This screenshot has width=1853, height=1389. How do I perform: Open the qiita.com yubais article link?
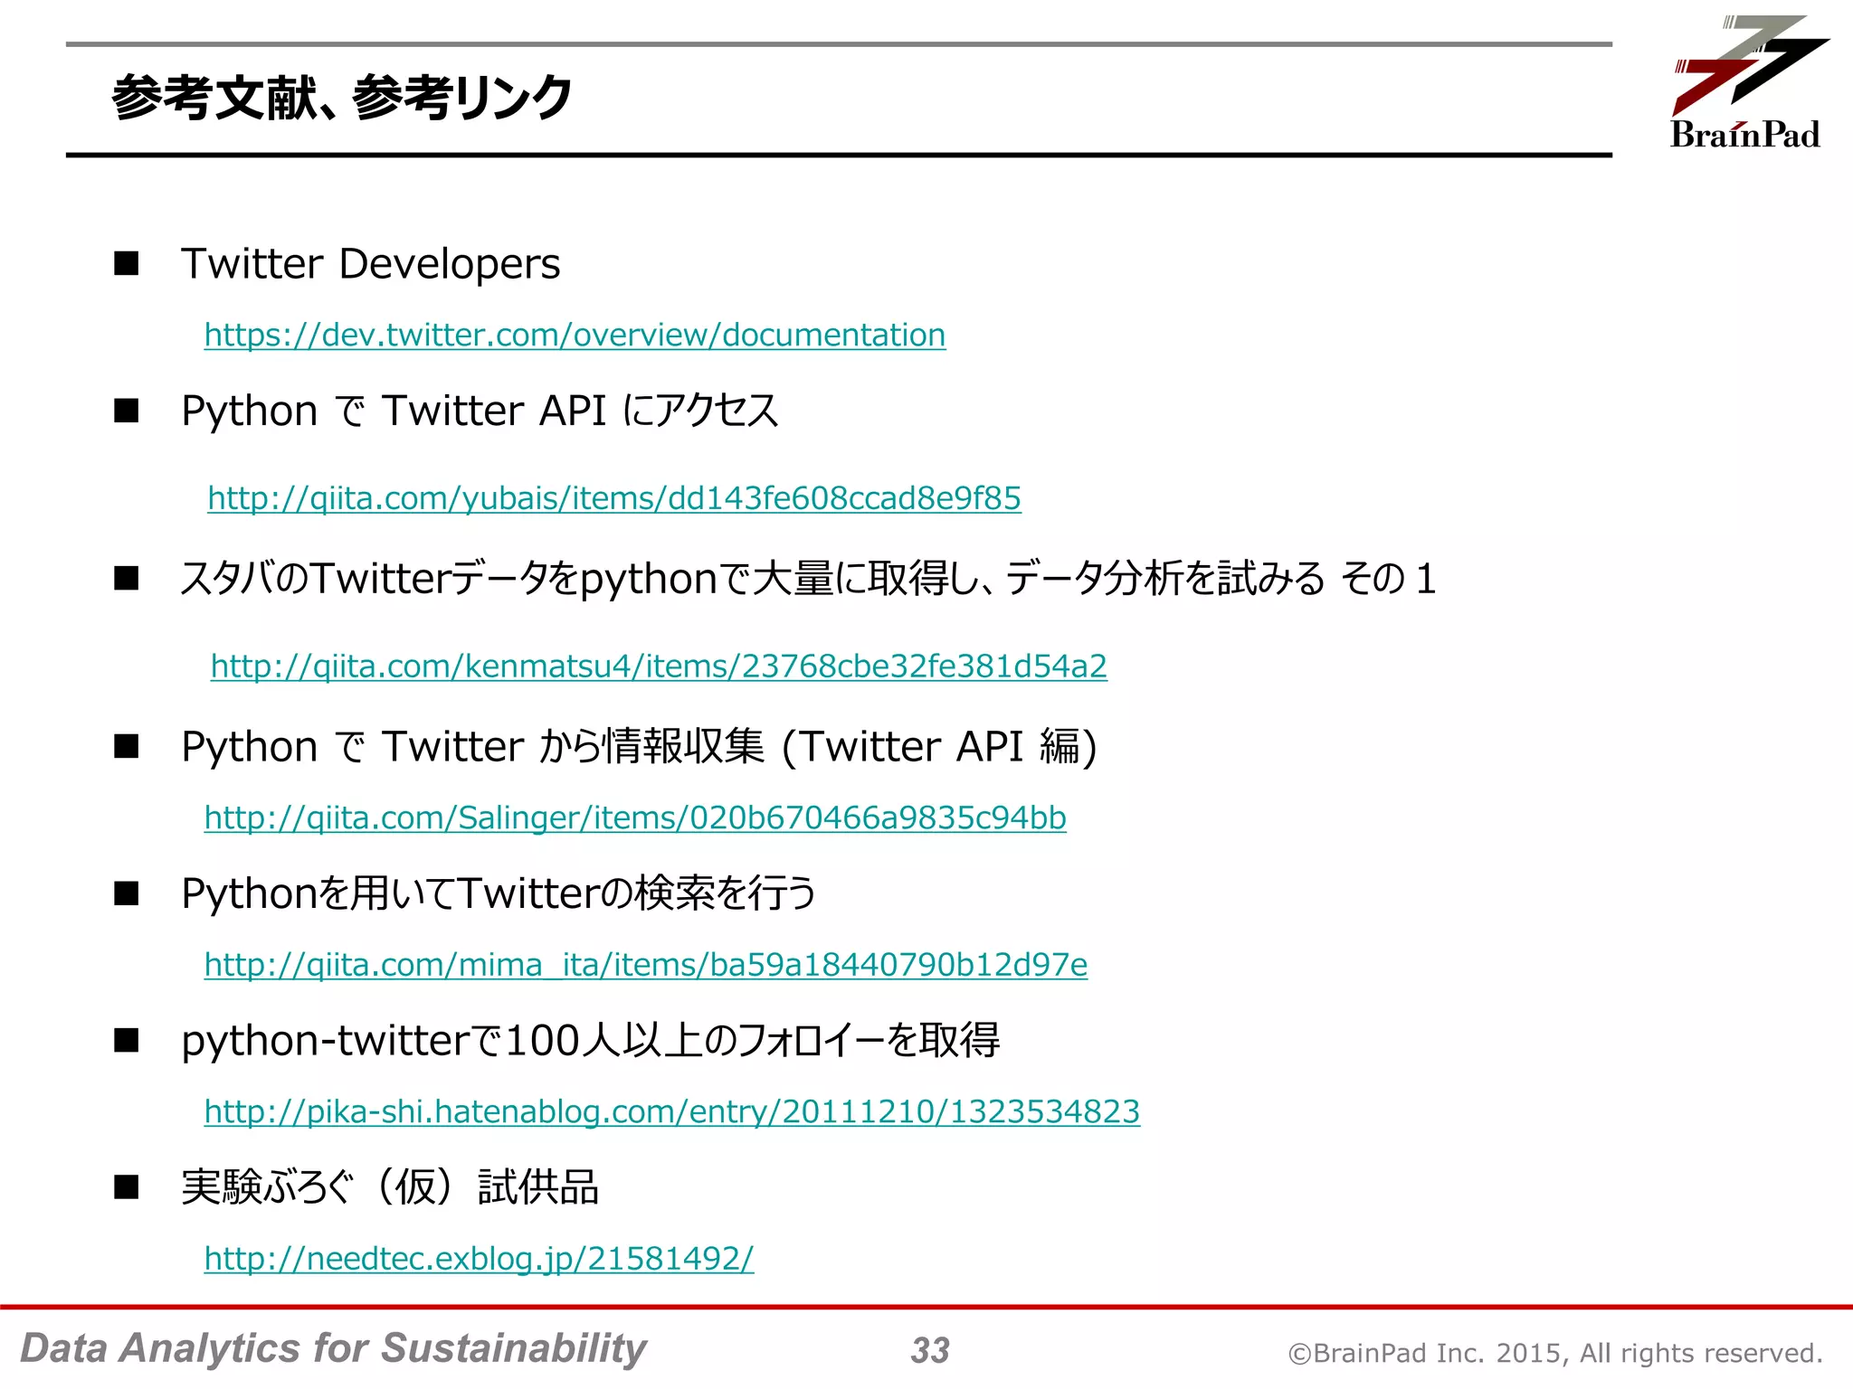pos(614,498)
